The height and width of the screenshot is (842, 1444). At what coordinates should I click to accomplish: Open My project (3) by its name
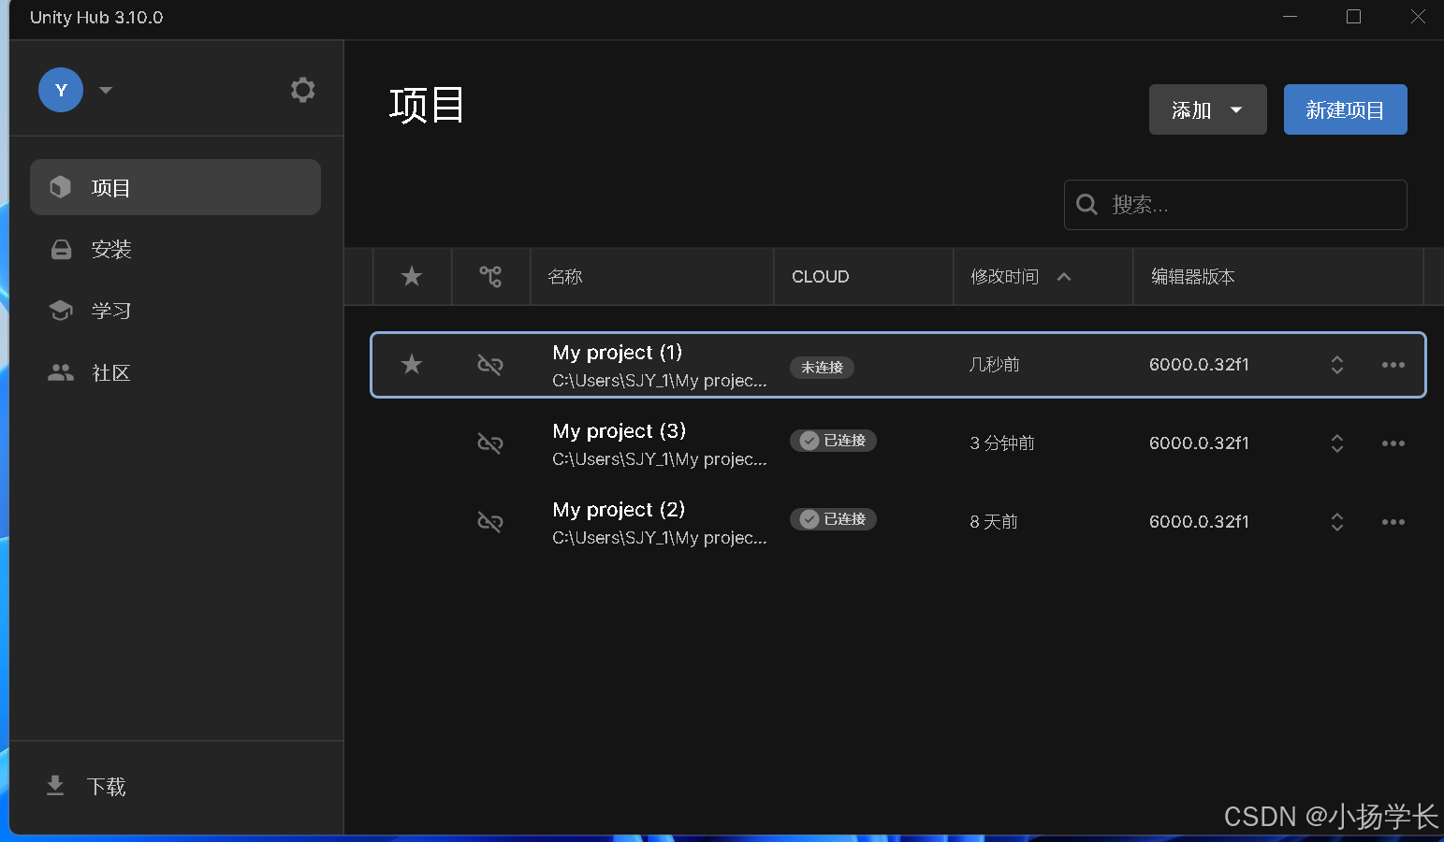pyautogui.click(x=620, y=431)
